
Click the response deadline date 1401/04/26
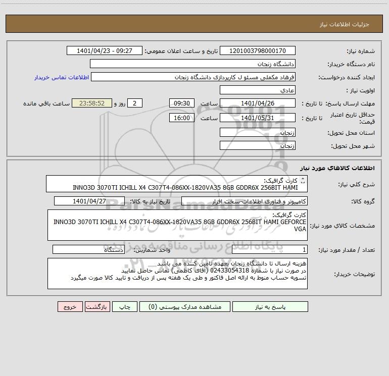tap(258, 103)
